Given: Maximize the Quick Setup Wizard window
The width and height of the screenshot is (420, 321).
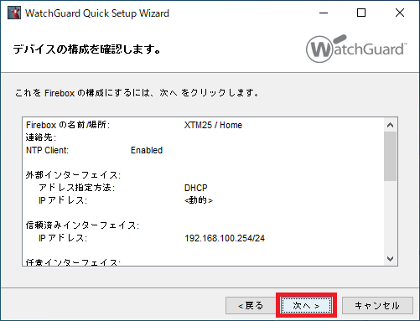Looking at the screenshot, I should (x=361, y=13).
